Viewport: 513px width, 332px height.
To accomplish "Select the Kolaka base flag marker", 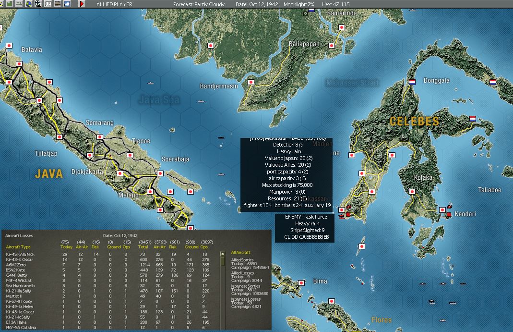I will (412, 192).
